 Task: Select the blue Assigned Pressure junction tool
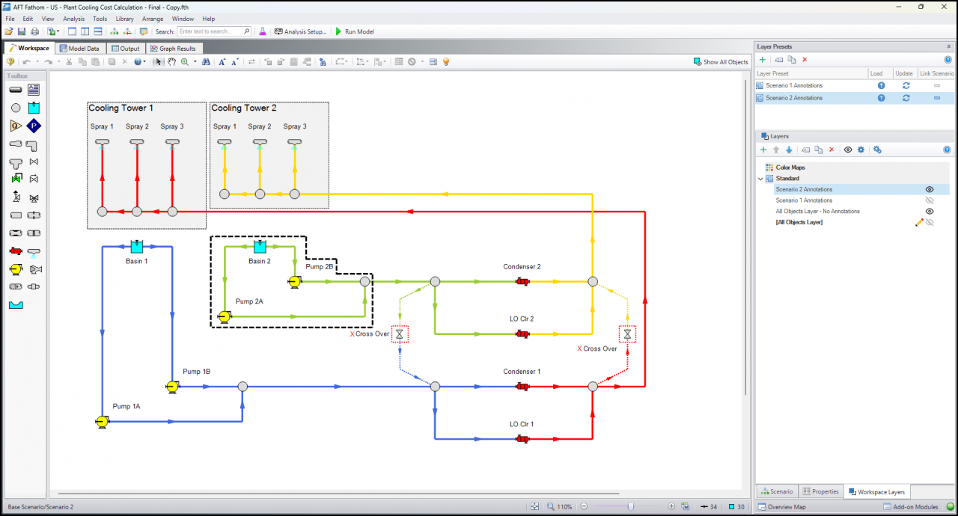[x=34, y=126]
